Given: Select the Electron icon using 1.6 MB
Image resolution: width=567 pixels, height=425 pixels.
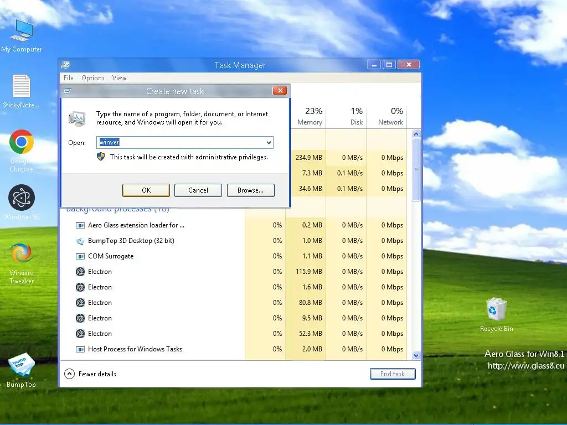Looking at the screenshot, I should pos(80,287).
